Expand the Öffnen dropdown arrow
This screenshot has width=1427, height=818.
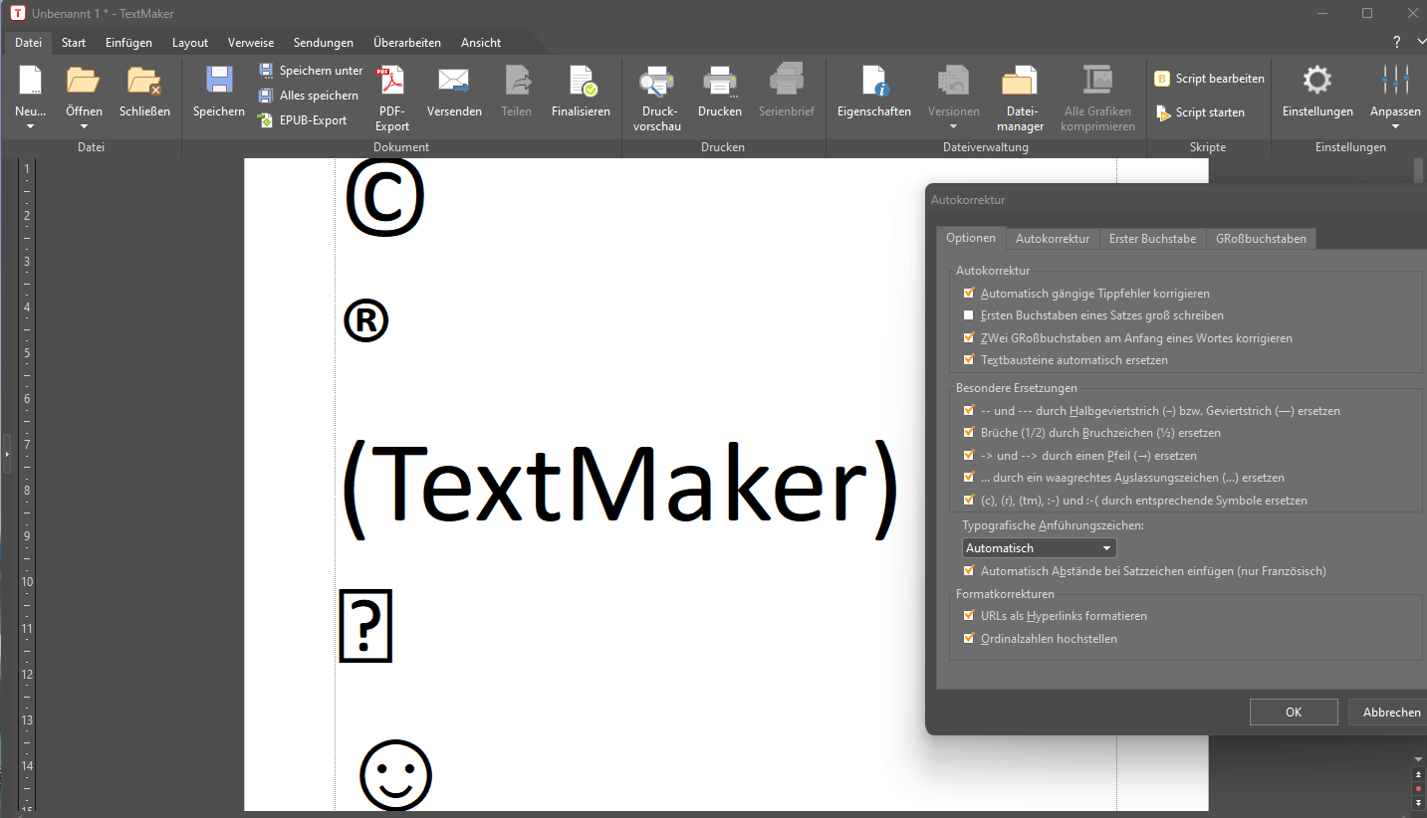click(x=84, y=126)
